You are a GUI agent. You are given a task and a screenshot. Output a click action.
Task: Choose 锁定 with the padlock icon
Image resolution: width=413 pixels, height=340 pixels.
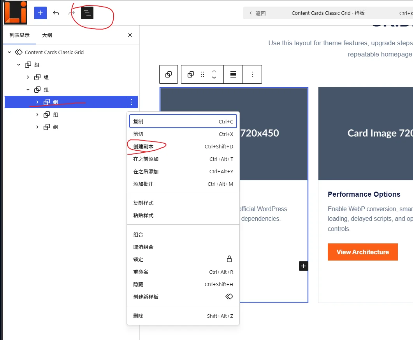tap(183, 259)
